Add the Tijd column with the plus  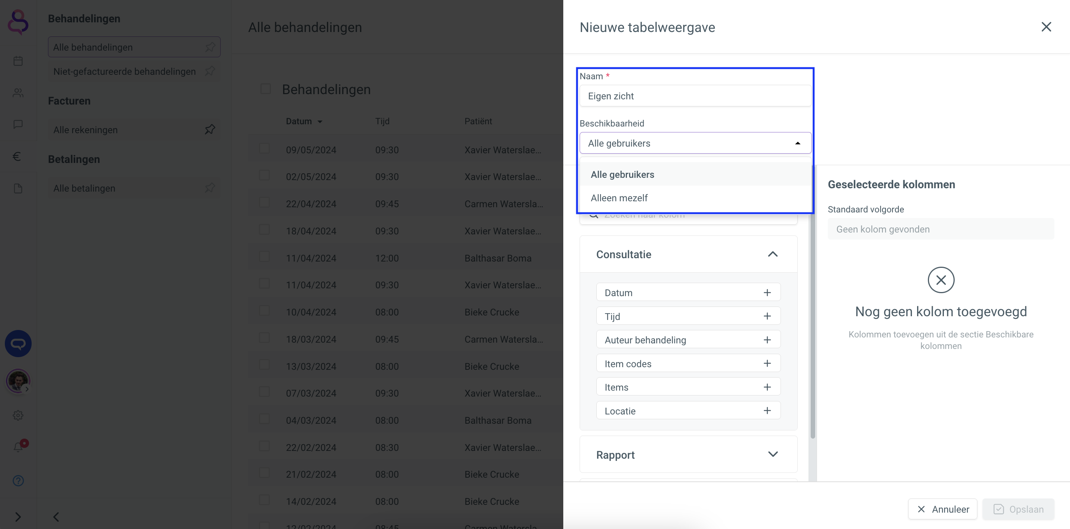coord(767,317)
